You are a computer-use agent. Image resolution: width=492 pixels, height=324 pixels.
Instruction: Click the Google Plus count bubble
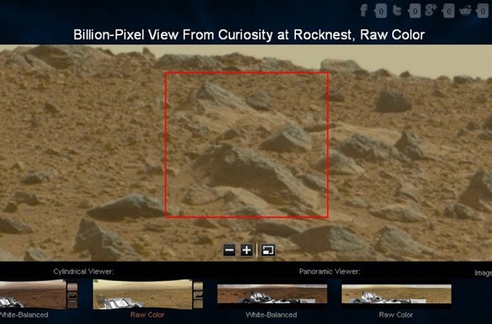(448, 12)
